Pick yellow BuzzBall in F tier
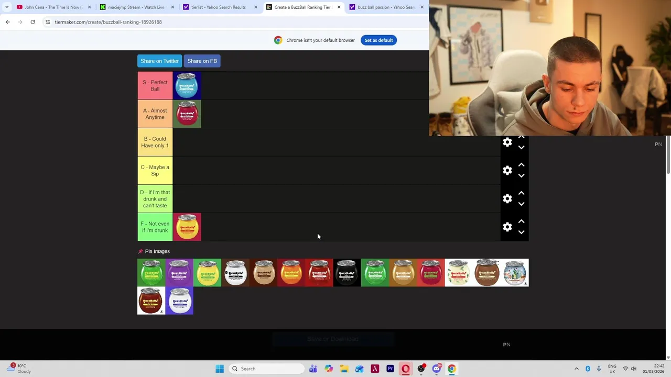The height and width of the screenshot is (377, 671). (x=187, y=227)
